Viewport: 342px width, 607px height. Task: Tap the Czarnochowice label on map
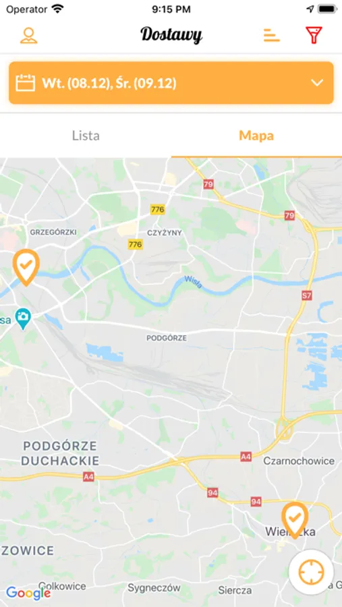click(x=299, y=461)
